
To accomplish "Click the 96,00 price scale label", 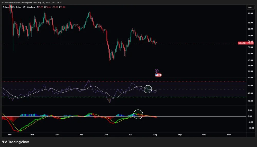I will (250, 13).
